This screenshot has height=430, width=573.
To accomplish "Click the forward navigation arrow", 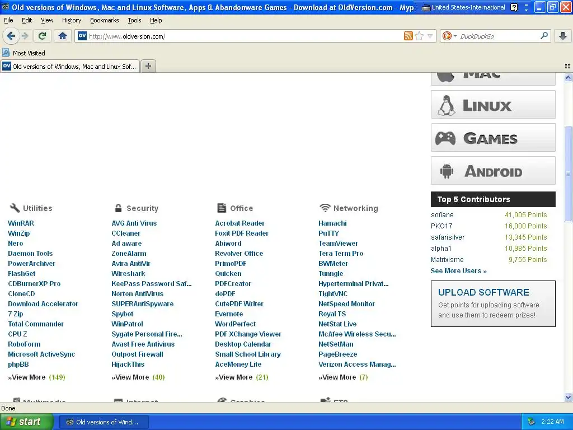I will tap(25, 36).
